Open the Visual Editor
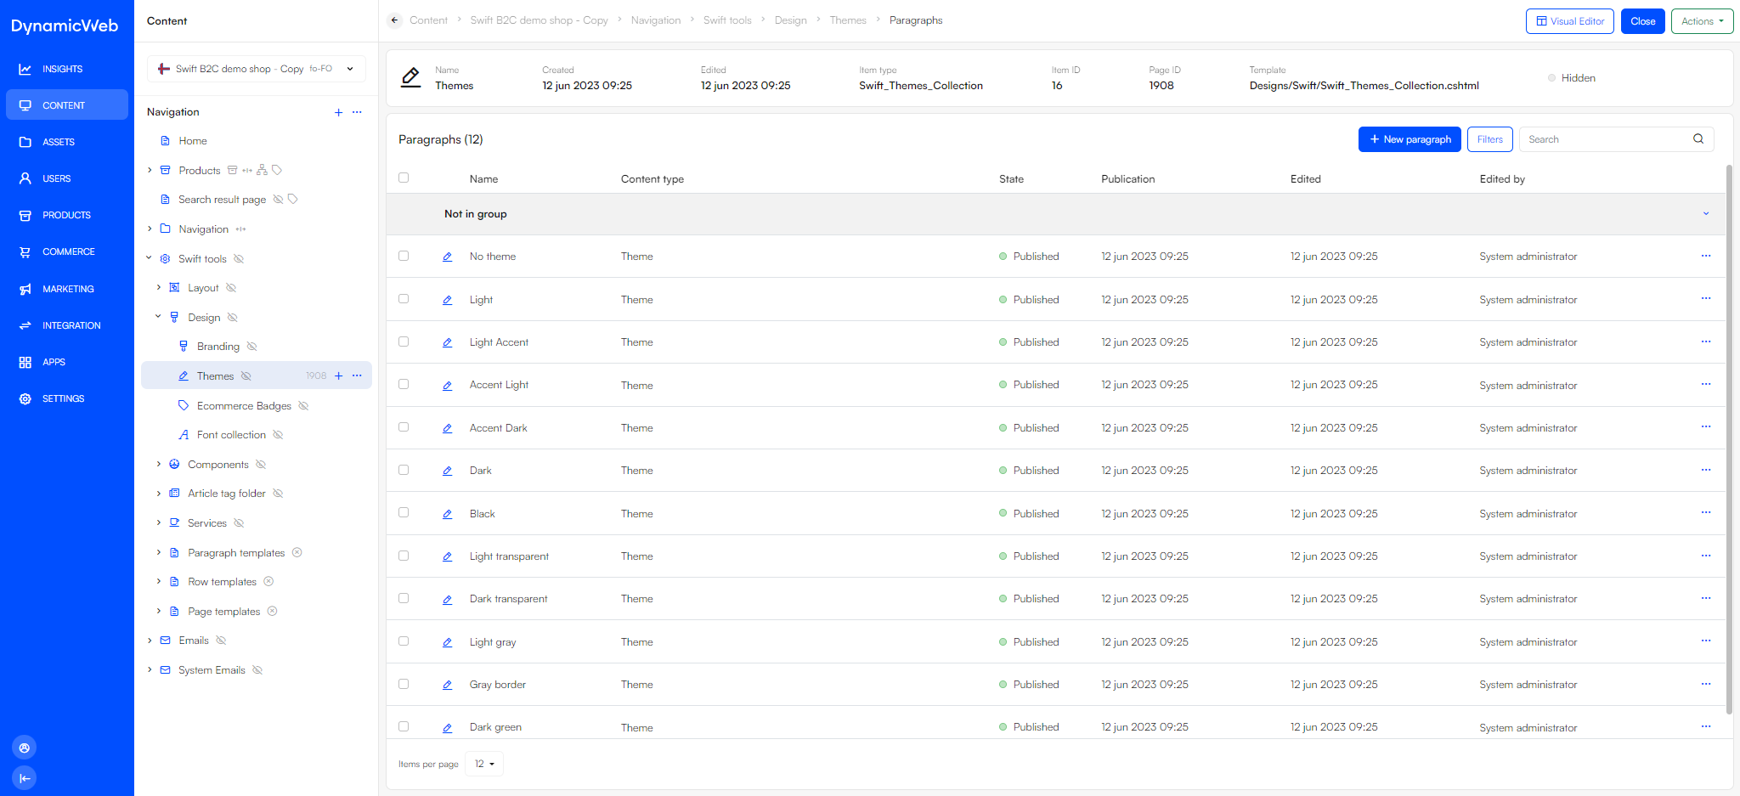1740x796 pixels. coord(1570,21)
